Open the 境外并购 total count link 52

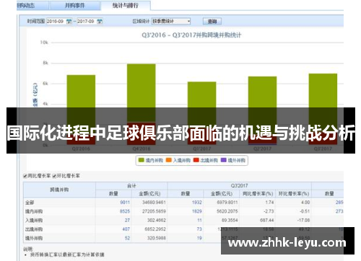[127, 238]
